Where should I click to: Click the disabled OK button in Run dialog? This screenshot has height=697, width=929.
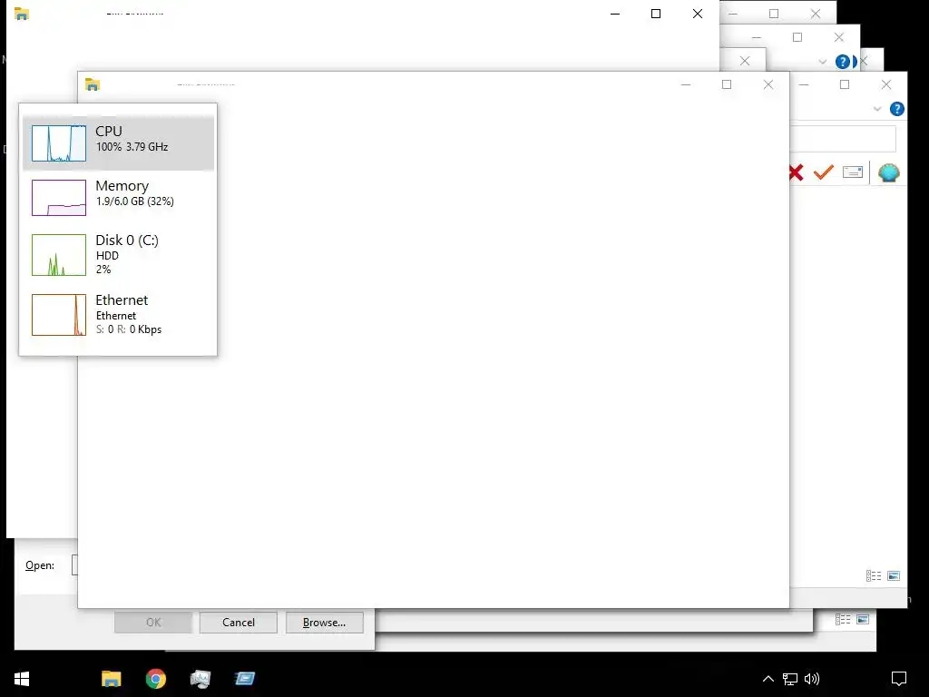[x=152, y=623]
